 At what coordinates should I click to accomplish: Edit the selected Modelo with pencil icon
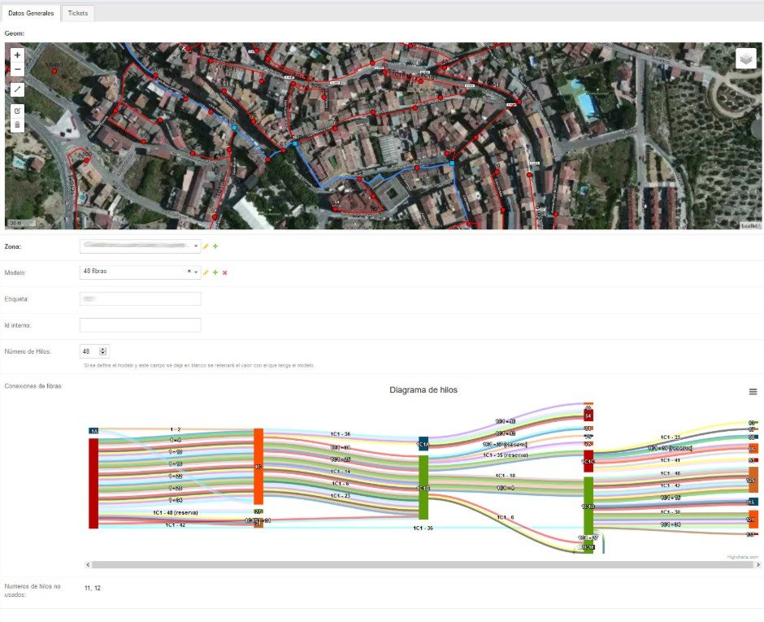tap(206, 272)
